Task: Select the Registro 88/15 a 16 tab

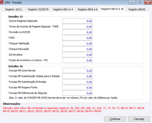Action: [112, 9]
